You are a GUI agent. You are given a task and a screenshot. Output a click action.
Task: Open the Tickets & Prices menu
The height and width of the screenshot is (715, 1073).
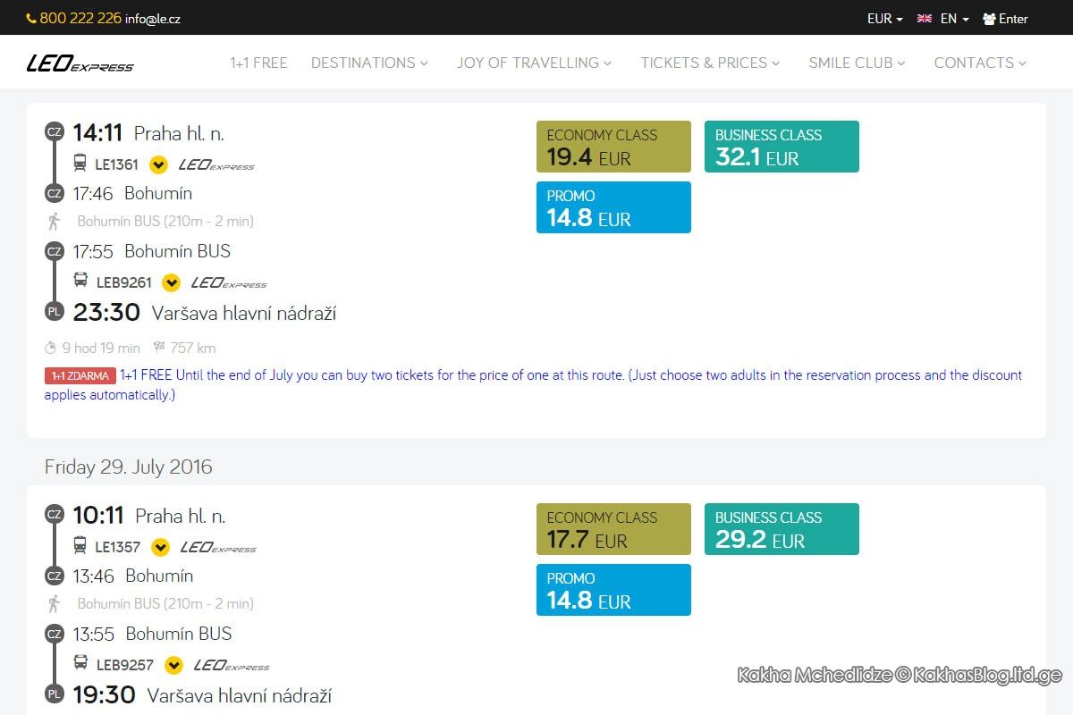tap(710, 63)
